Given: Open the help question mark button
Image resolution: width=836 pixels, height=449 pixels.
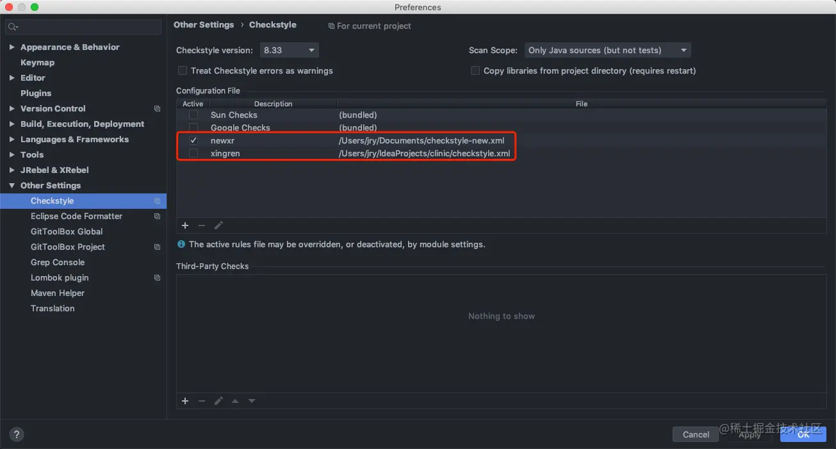Looking at the screenshot, I should point(17,434).
